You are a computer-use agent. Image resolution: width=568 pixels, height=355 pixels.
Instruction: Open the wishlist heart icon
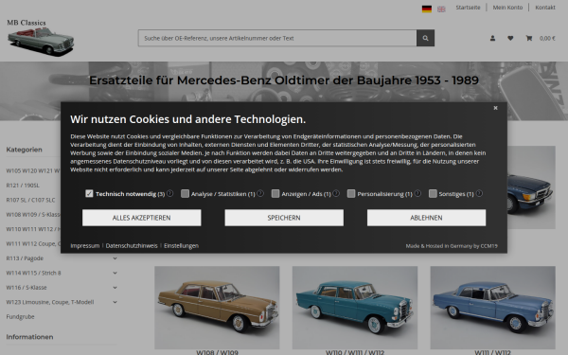click(510, 38)
